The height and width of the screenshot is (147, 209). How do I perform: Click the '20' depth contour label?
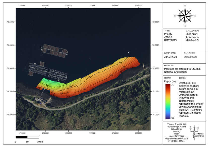tap(47, 86)
